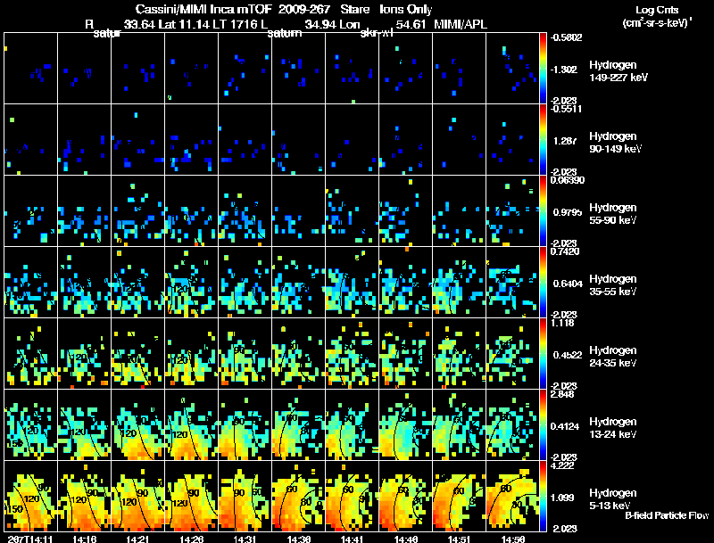Image resolution: width=714 pixels, height=543 pixels.
Task: Click the '0.06390' color scale value
Action: pos(568,180)
